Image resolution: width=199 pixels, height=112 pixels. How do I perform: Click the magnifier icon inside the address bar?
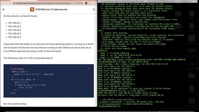(78, 3)
